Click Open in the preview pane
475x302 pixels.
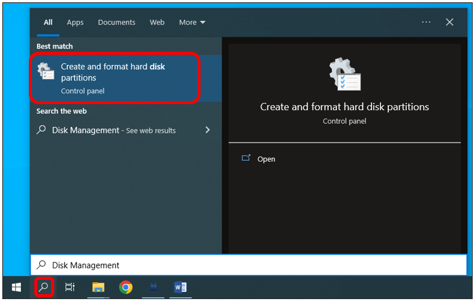pyautogui.click(x=266, y=159)
